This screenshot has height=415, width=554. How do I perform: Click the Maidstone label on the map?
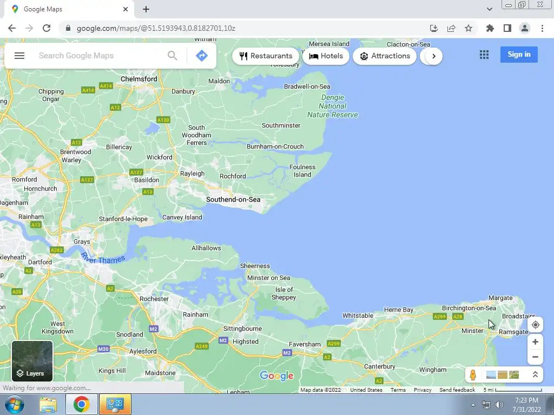tap(160, 373)
